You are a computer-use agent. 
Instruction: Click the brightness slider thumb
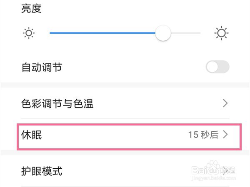tap(163, 33)
